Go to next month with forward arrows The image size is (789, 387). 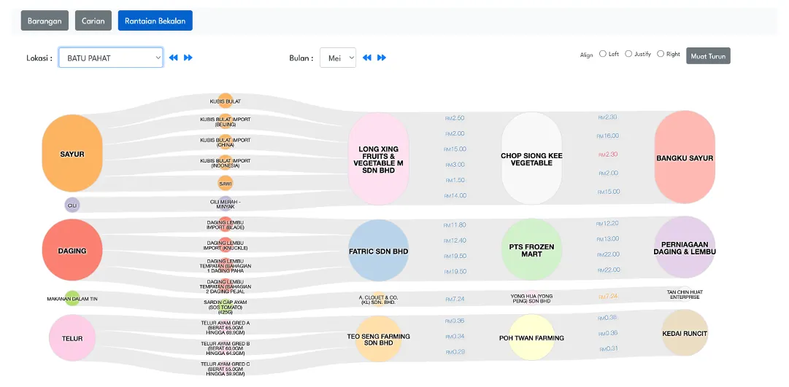point(382,58)
